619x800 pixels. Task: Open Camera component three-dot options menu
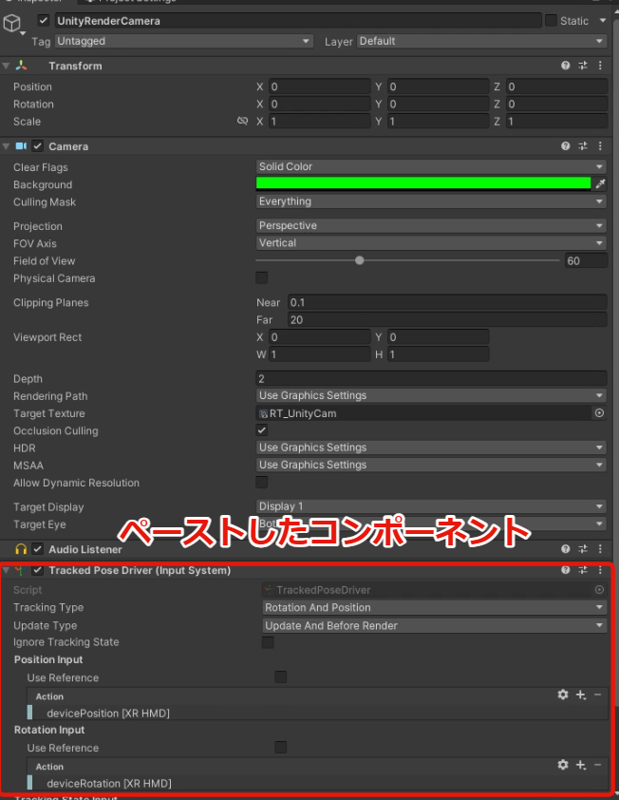[x=599, y=146]
